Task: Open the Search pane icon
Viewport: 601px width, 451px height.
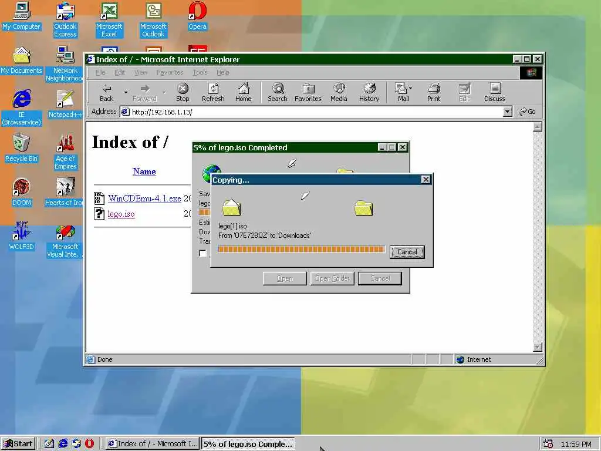Action: click(x=278, y=92)
